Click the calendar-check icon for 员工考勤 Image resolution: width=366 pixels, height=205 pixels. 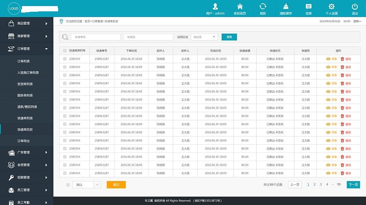(11, 203)
